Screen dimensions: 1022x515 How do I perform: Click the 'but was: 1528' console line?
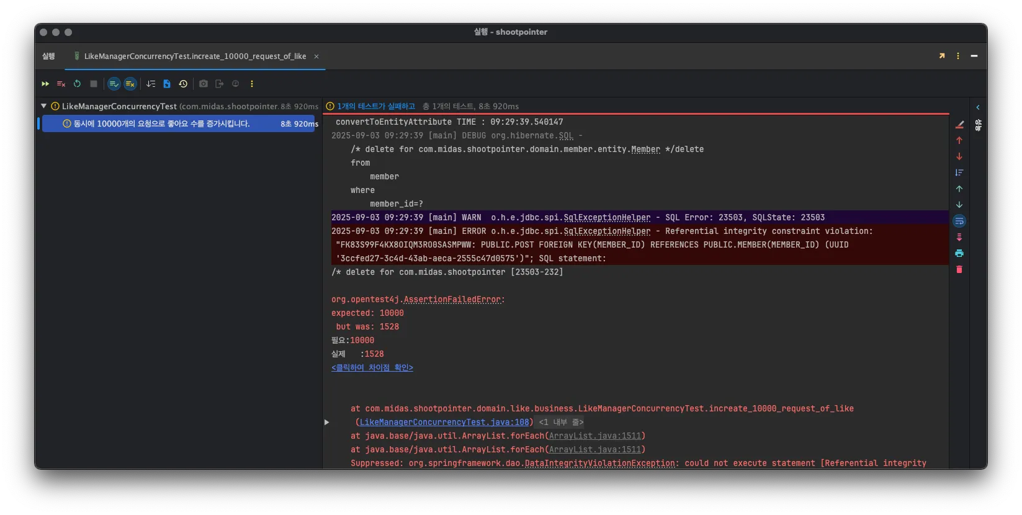click(367, 326)
